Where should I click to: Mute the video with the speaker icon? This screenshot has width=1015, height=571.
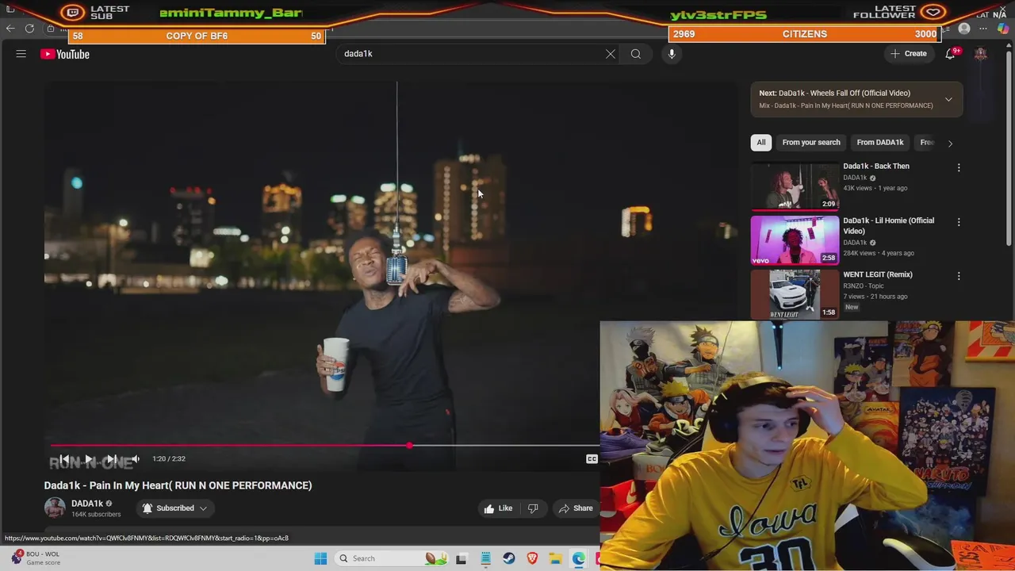[x=135, y=458]
